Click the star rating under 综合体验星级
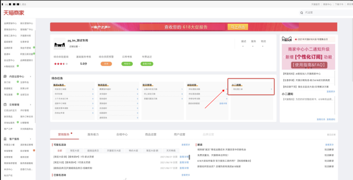This screenshot has width=353, height=180. click(x=61, y=64)
